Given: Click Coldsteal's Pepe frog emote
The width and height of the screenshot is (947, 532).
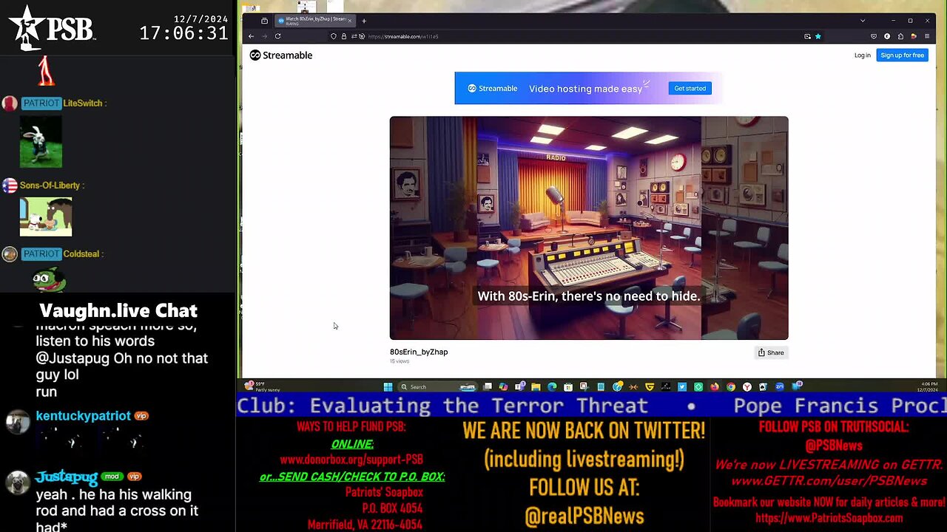Looking at the screenshot, I should [49, 280].
